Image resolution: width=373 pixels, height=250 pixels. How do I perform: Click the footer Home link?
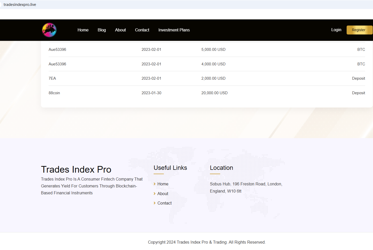coord(163,184)
